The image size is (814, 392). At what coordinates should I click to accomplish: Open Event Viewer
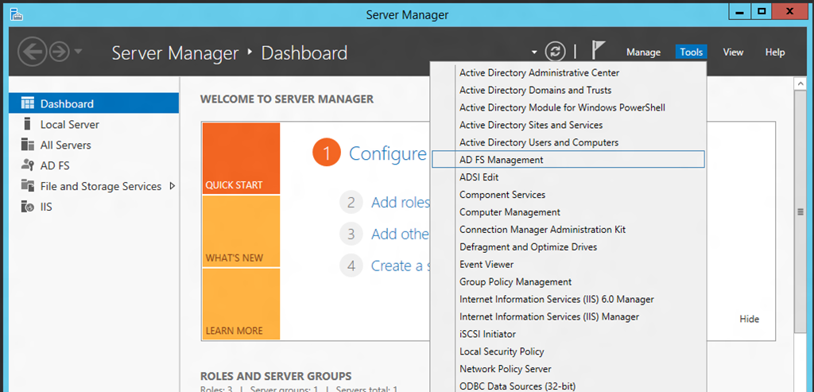[568, 264]
